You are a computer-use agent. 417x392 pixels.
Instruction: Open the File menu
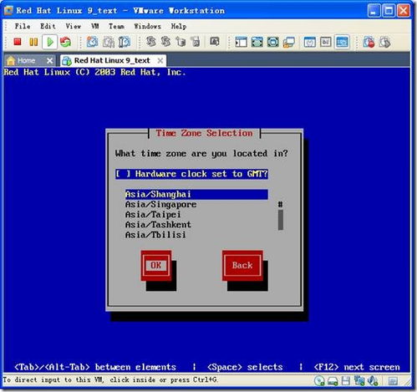point(23,26)
